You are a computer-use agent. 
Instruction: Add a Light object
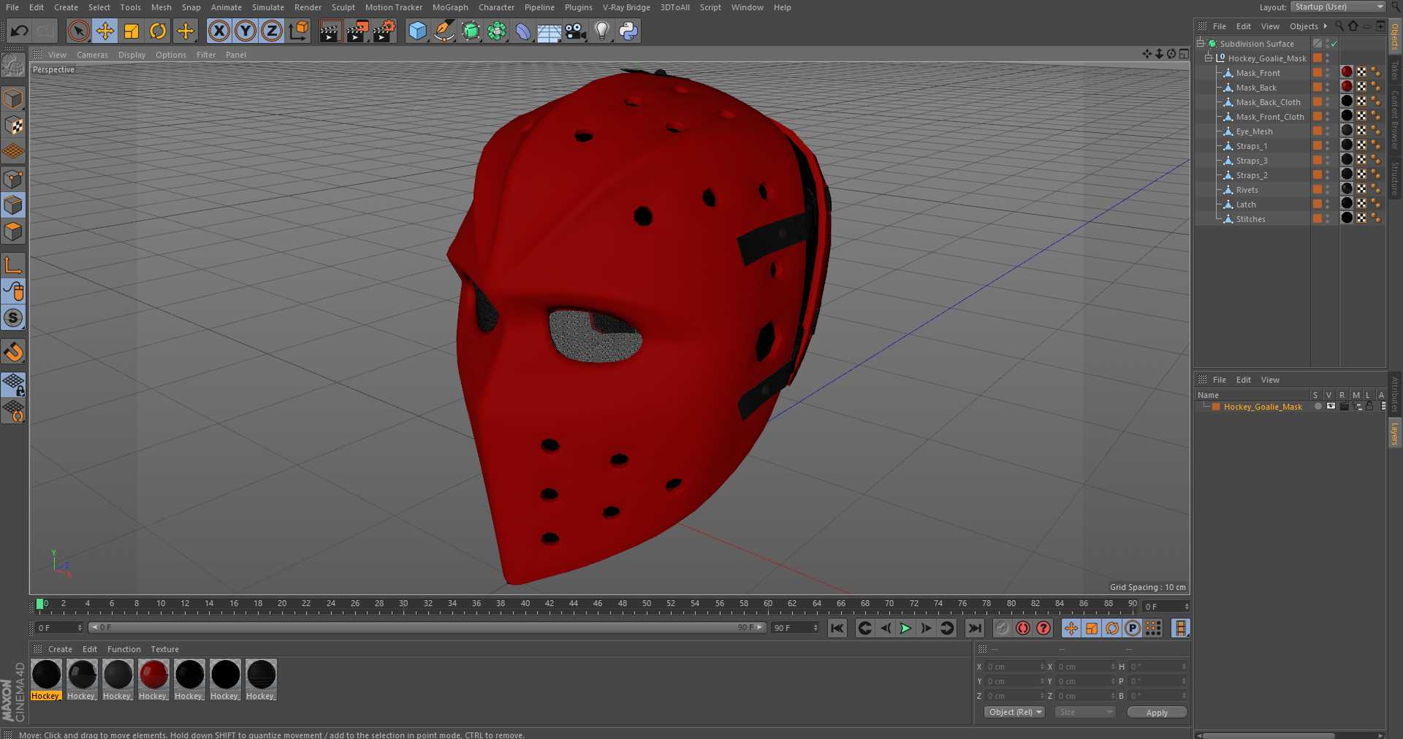coord(602,31)
